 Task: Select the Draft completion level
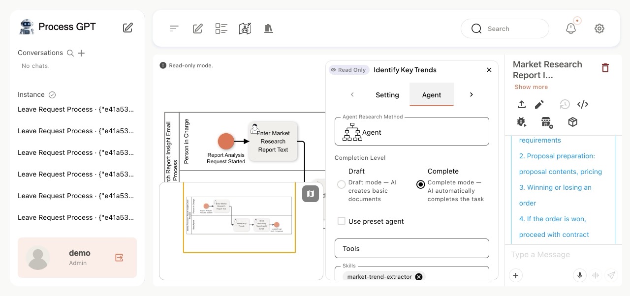(341, 184)
